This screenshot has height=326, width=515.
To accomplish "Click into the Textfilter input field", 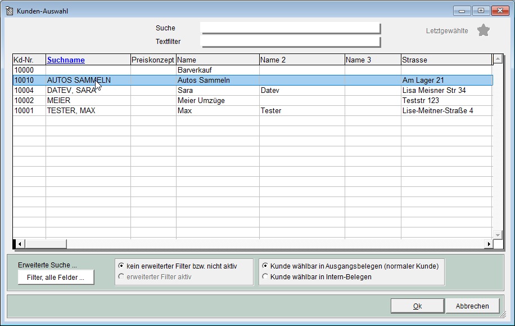I will click(x=290, y=42).
